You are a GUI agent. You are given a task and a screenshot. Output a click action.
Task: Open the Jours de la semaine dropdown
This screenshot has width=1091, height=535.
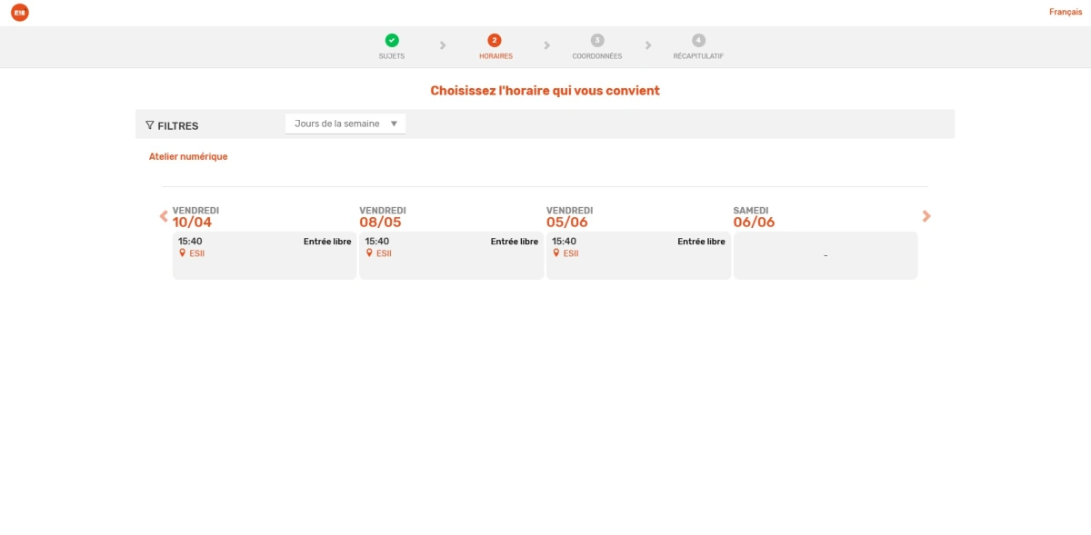[345, 124]
